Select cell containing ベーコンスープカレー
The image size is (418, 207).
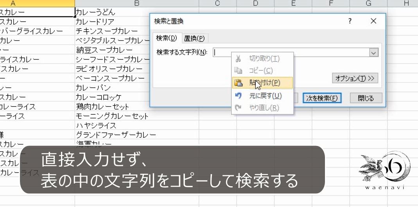pyautogui.click(x=113, y=78)
